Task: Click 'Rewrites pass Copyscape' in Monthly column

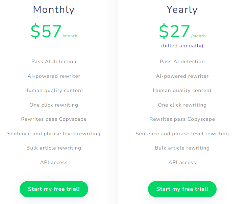Action: (54, 119)
